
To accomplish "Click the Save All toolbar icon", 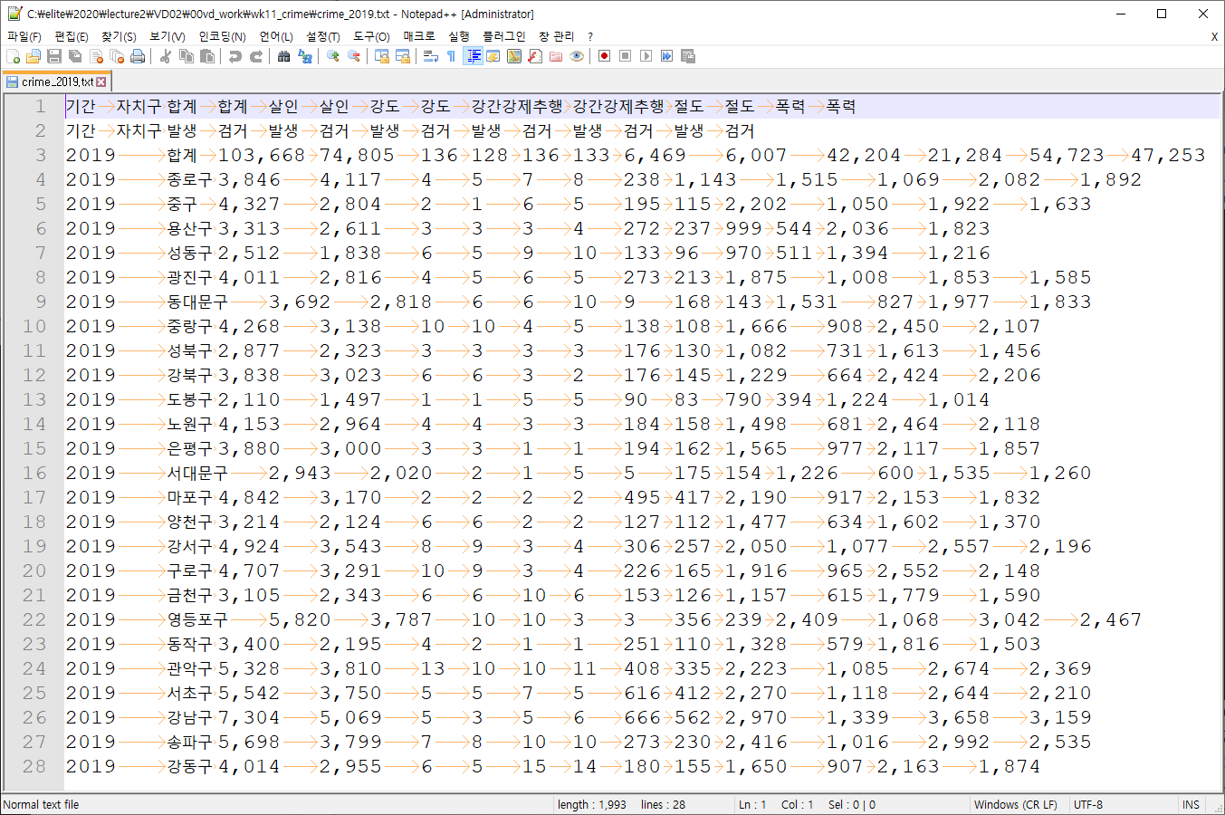I will [x=75, y=56].
